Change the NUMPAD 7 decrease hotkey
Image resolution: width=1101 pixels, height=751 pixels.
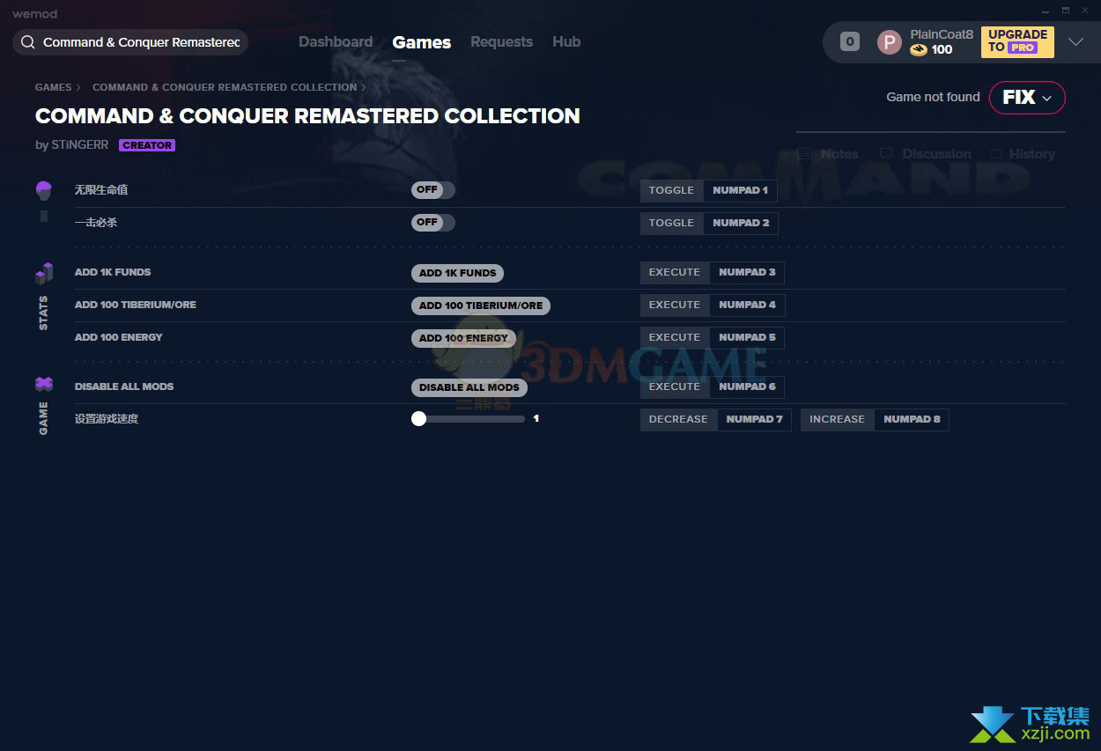click(754, 419)
